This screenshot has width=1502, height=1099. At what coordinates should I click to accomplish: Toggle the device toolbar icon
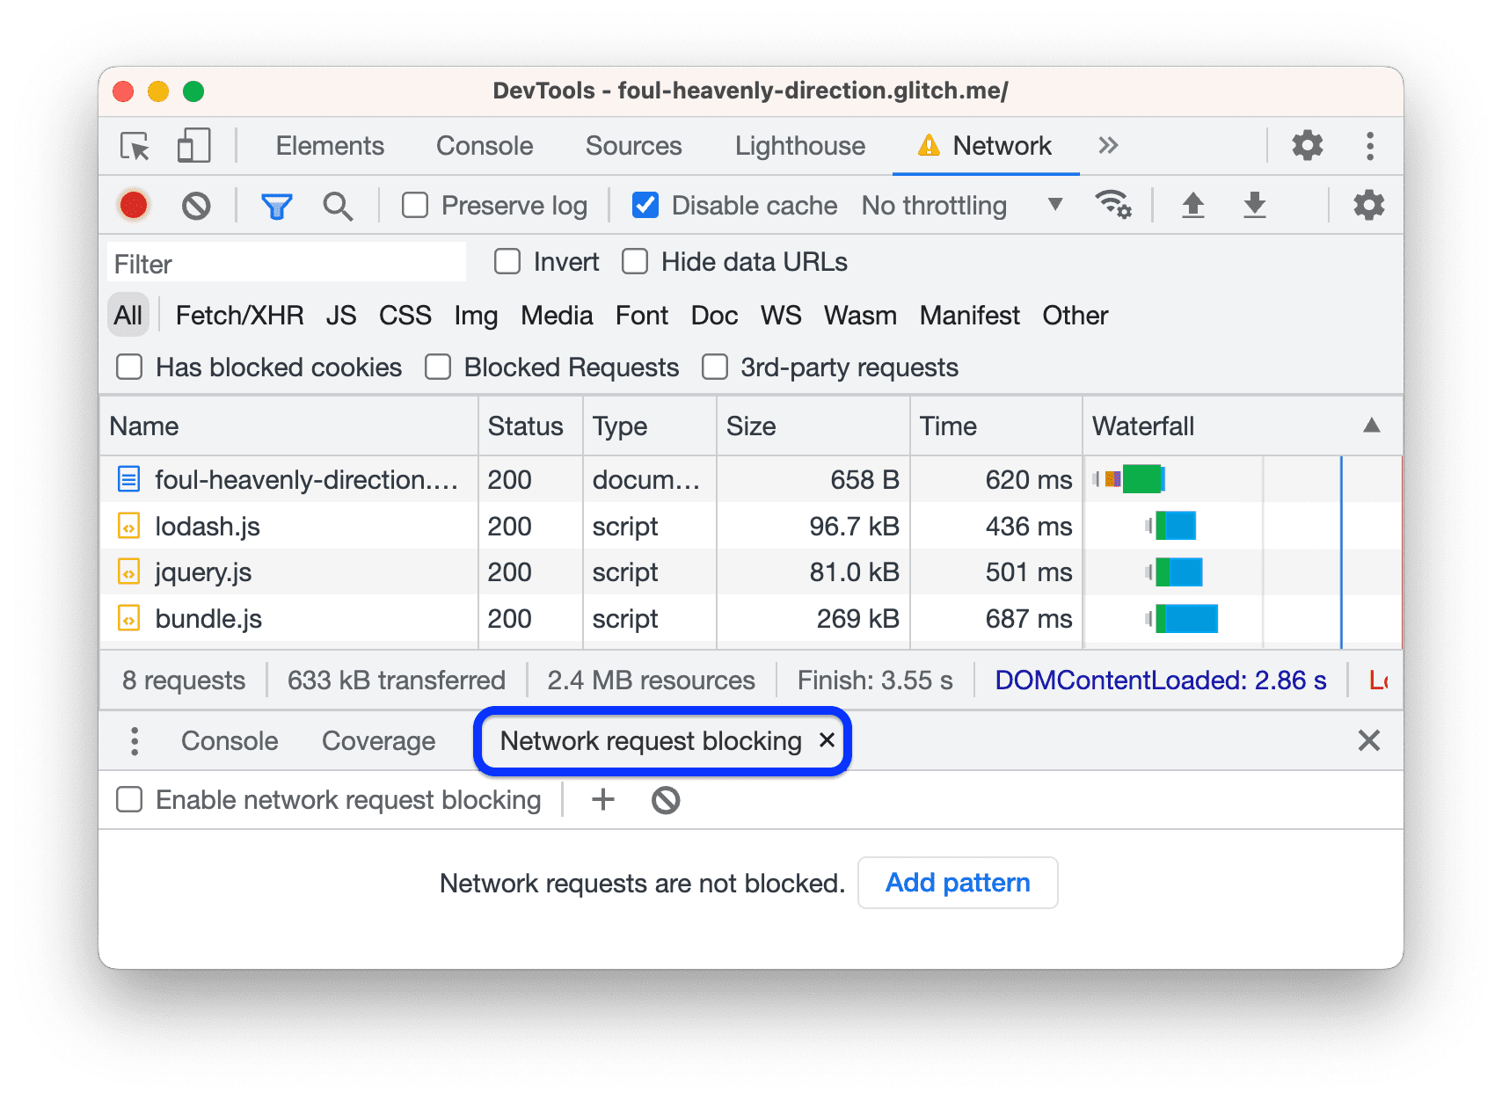coord(193,146)
